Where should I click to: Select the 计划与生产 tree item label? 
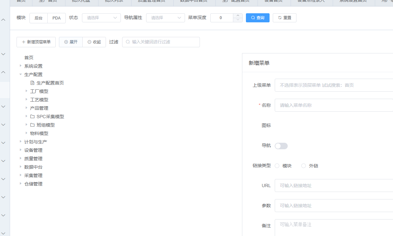(x=36, y=142)
